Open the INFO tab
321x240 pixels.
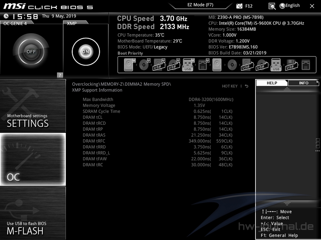click(303, 83)
